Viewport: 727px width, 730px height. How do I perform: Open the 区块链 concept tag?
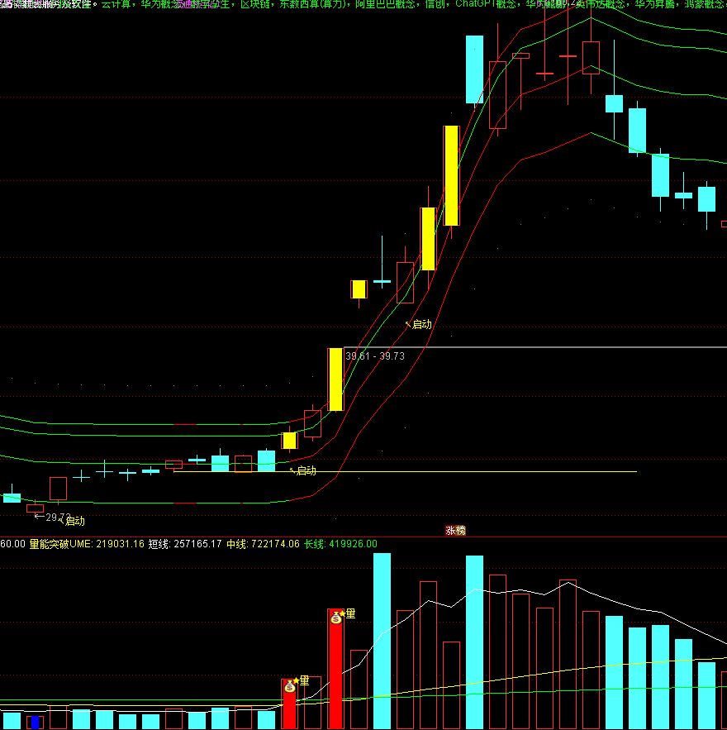click(255, 4)
